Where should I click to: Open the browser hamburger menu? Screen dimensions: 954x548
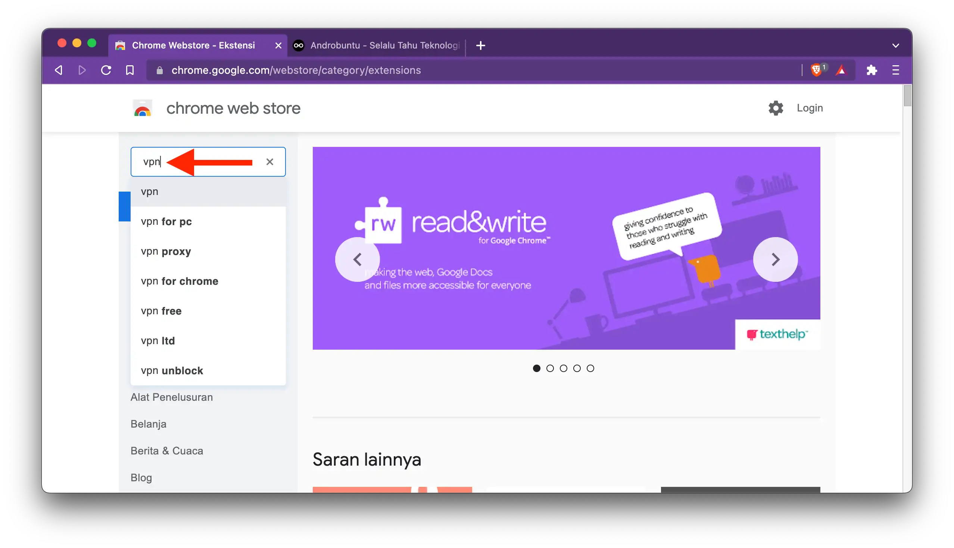coord(896,70)
